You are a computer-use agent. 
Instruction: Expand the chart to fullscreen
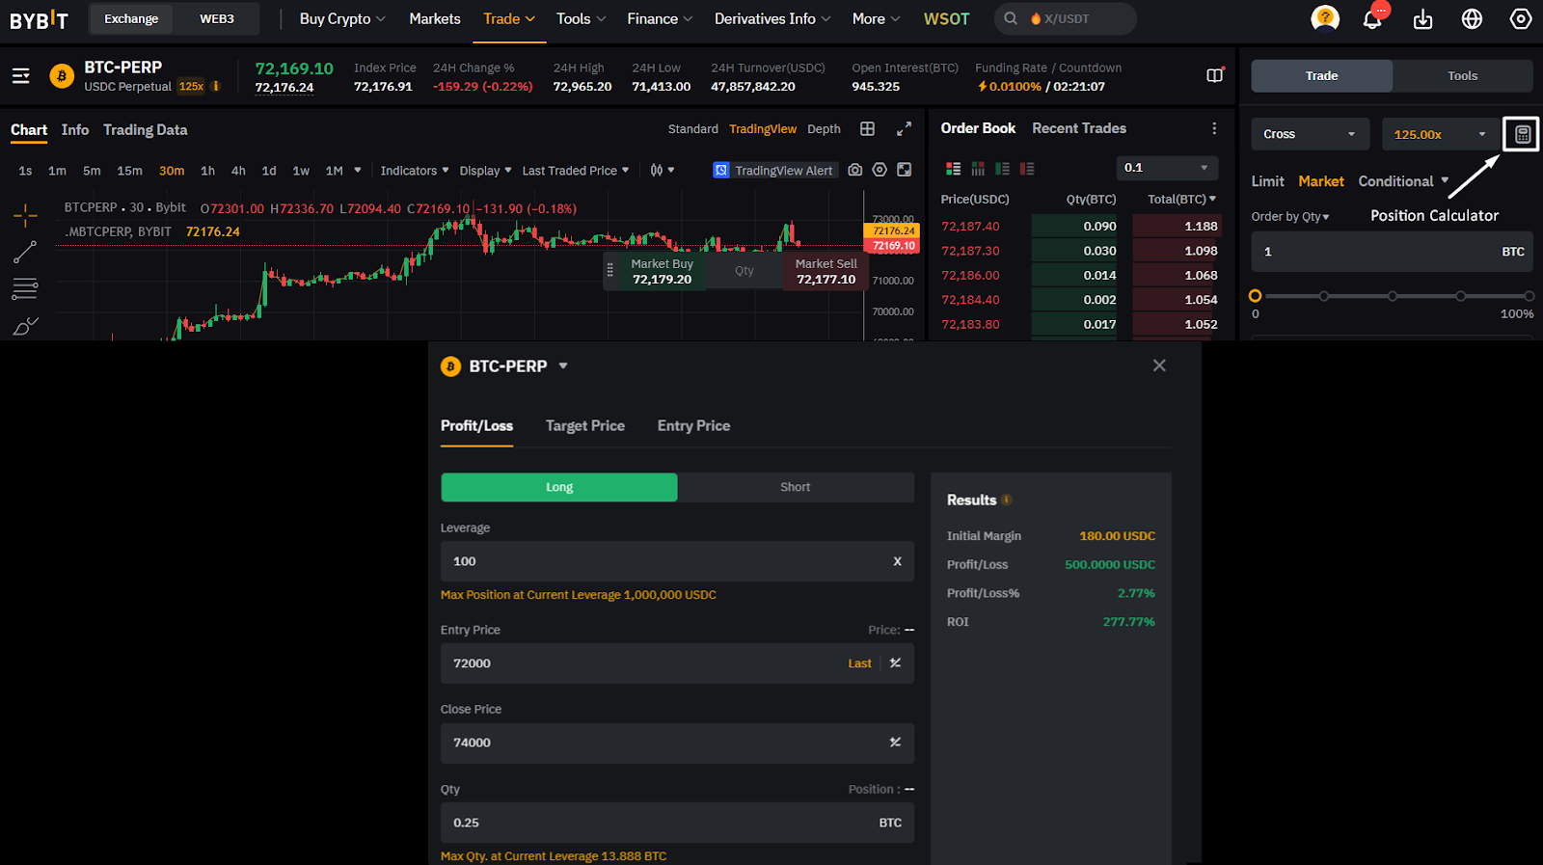(x=904, y=129)
